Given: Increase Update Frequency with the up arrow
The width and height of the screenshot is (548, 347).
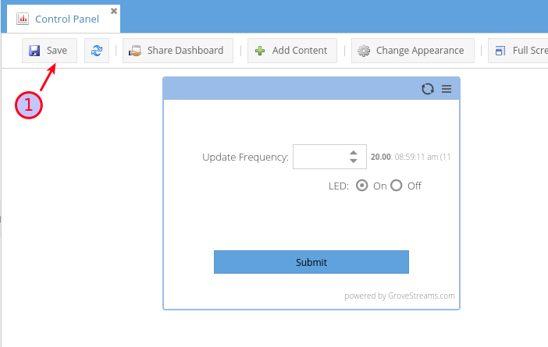Looking at the screenshot, I should click(x=354, y=152).
